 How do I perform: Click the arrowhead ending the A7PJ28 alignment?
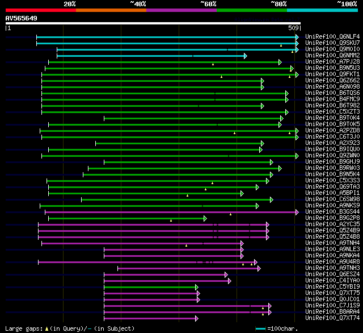[x=280, y=62]
